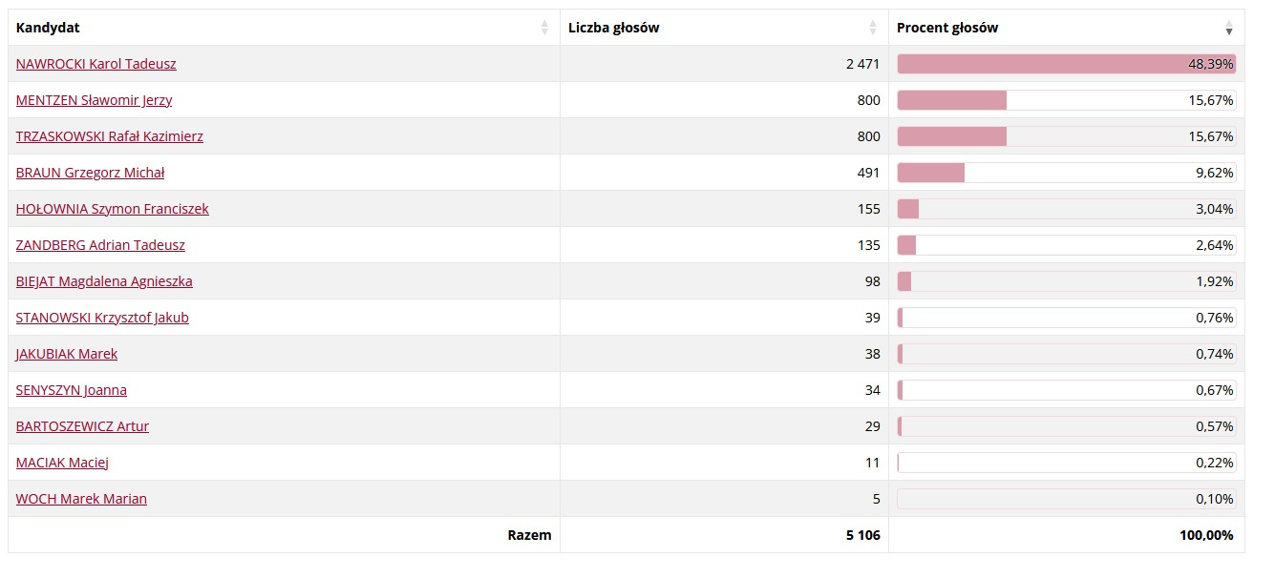The height and width of the screenshot is (578, 1275).
Task: Open BIEJAT Magdalena Agnieszka link
Action: 105,281
